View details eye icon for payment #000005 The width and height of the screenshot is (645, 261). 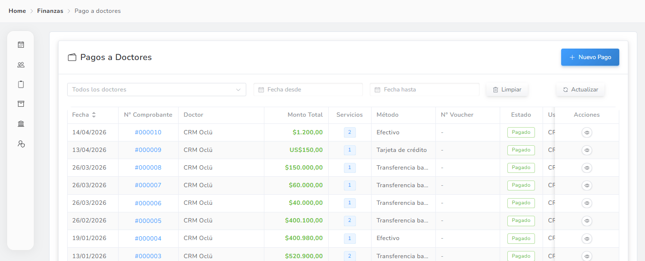pos(587,221)
